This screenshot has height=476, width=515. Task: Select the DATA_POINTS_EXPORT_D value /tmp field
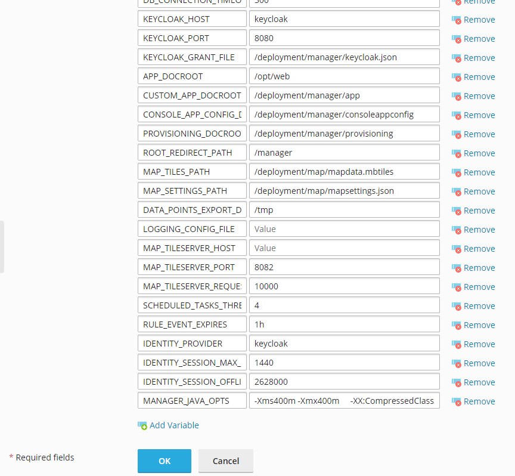344,210
